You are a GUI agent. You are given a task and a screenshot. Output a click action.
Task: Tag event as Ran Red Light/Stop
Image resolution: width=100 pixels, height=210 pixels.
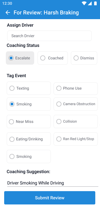(x=76, y=139)
